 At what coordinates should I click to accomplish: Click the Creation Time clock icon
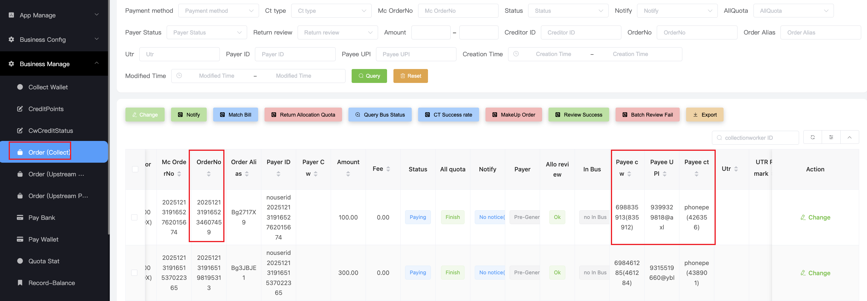(x=516, y=54)
